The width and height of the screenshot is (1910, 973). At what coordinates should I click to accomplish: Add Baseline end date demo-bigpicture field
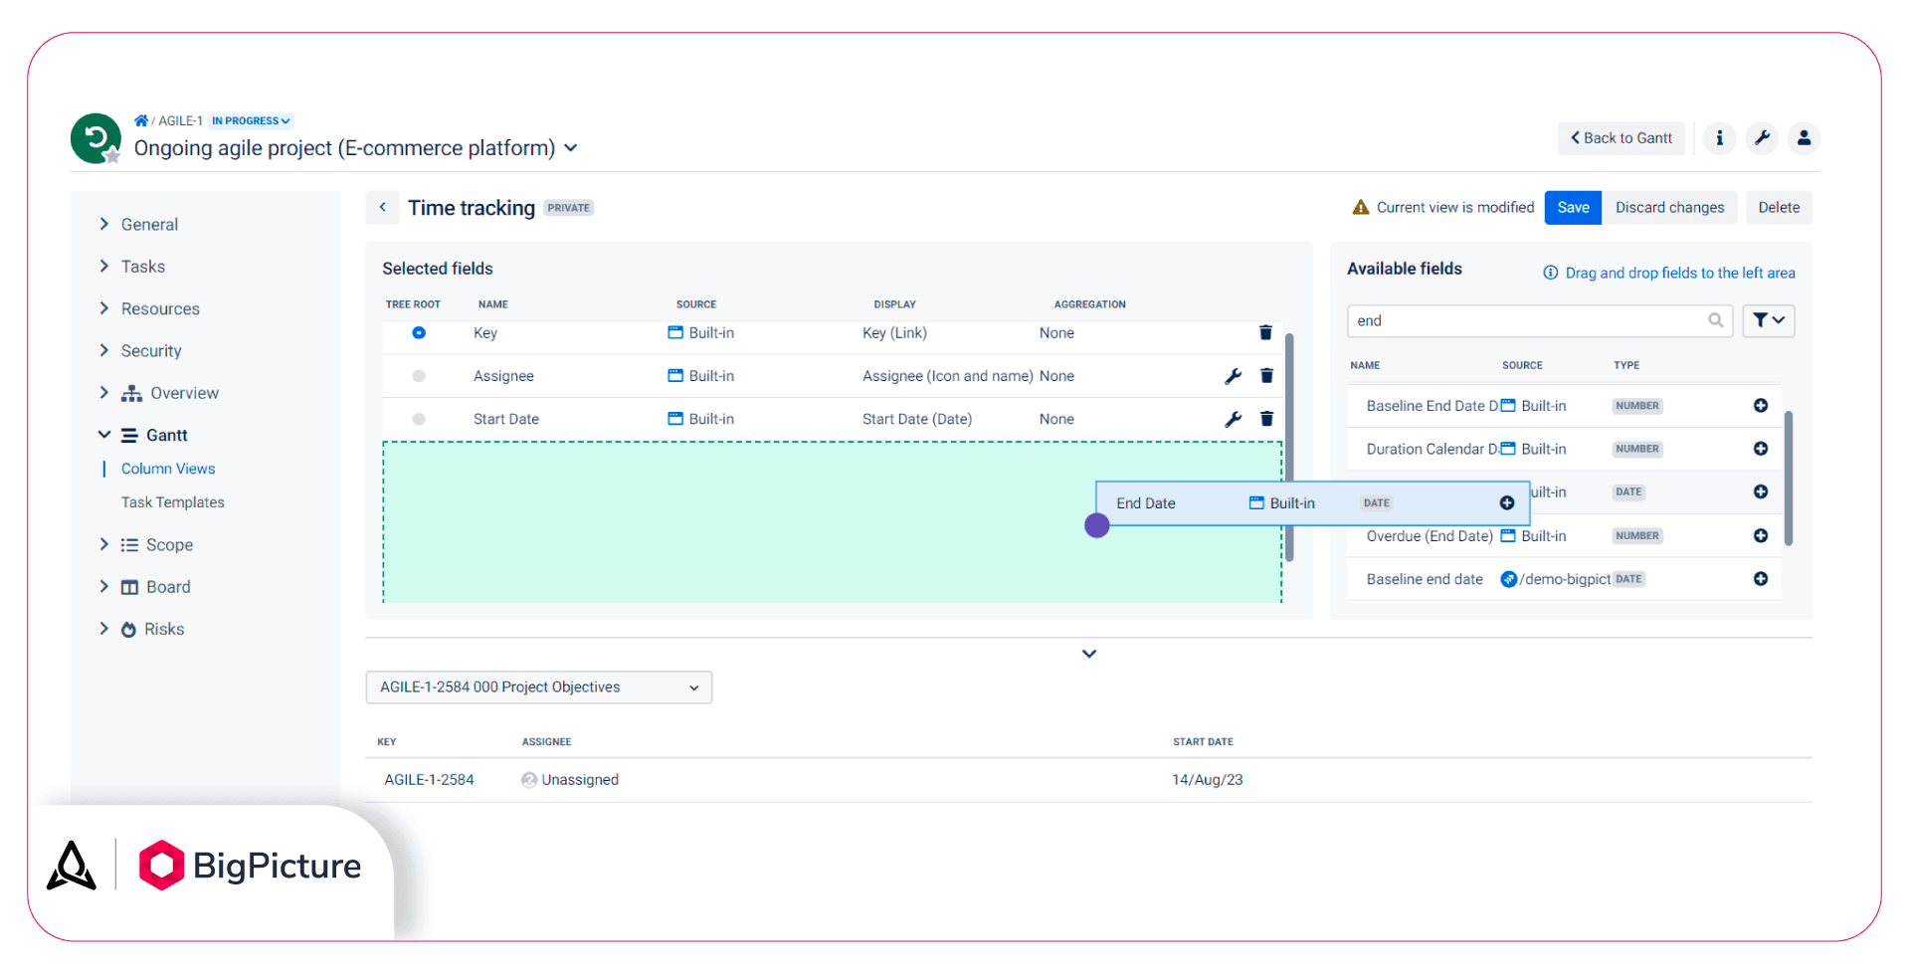1760,579
